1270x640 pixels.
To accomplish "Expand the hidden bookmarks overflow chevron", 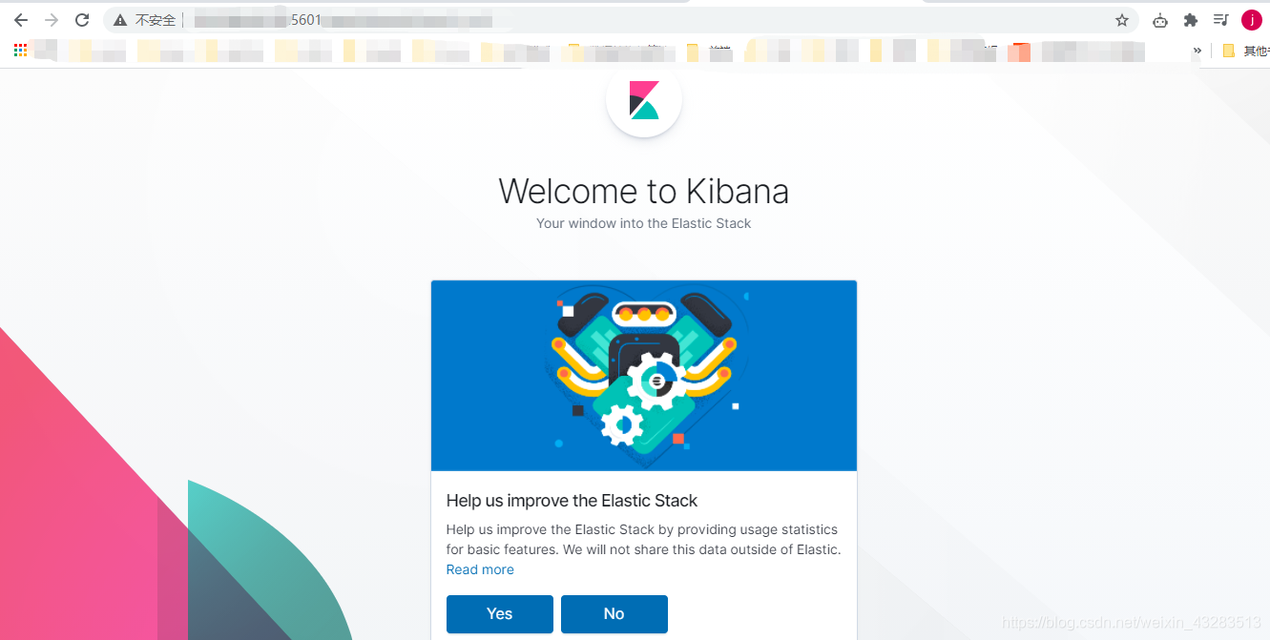I will [x=1197, y=51].
